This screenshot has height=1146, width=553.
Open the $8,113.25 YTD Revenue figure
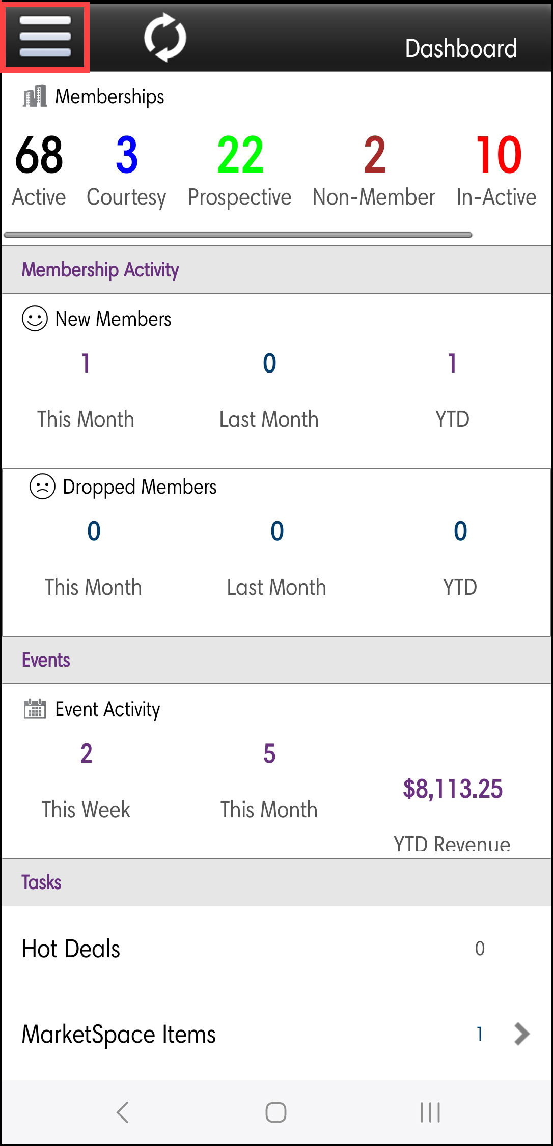tap(452, 789)
